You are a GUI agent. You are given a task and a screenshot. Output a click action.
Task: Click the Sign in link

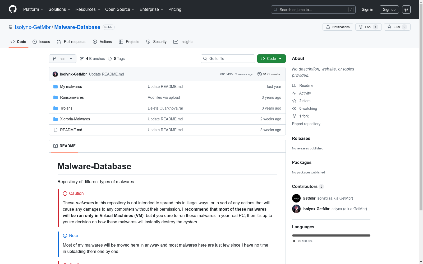point(367,10)
